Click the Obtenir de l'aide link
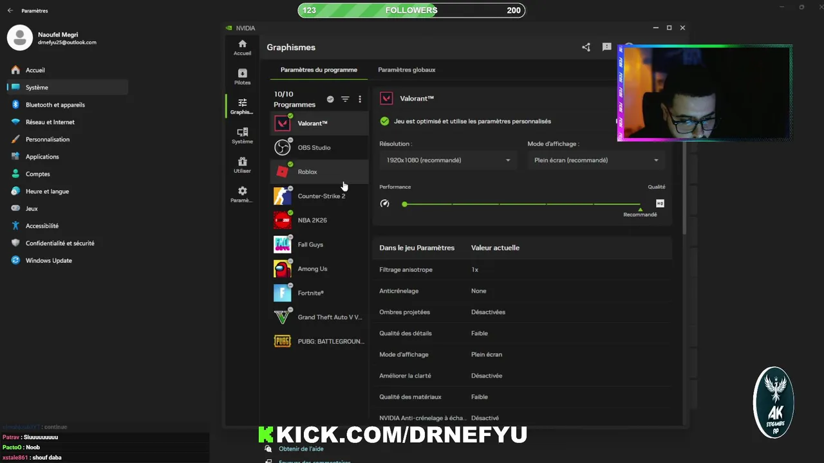Image resolution: width=824 pixels, height=463 pixels. (301, 449)
